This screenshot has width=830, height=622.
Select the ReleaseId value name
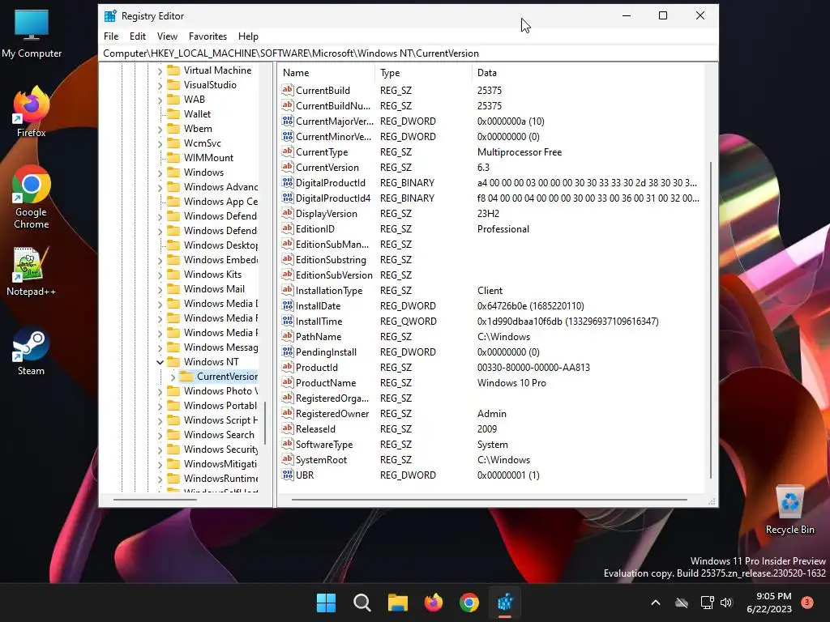click(315, 429)
